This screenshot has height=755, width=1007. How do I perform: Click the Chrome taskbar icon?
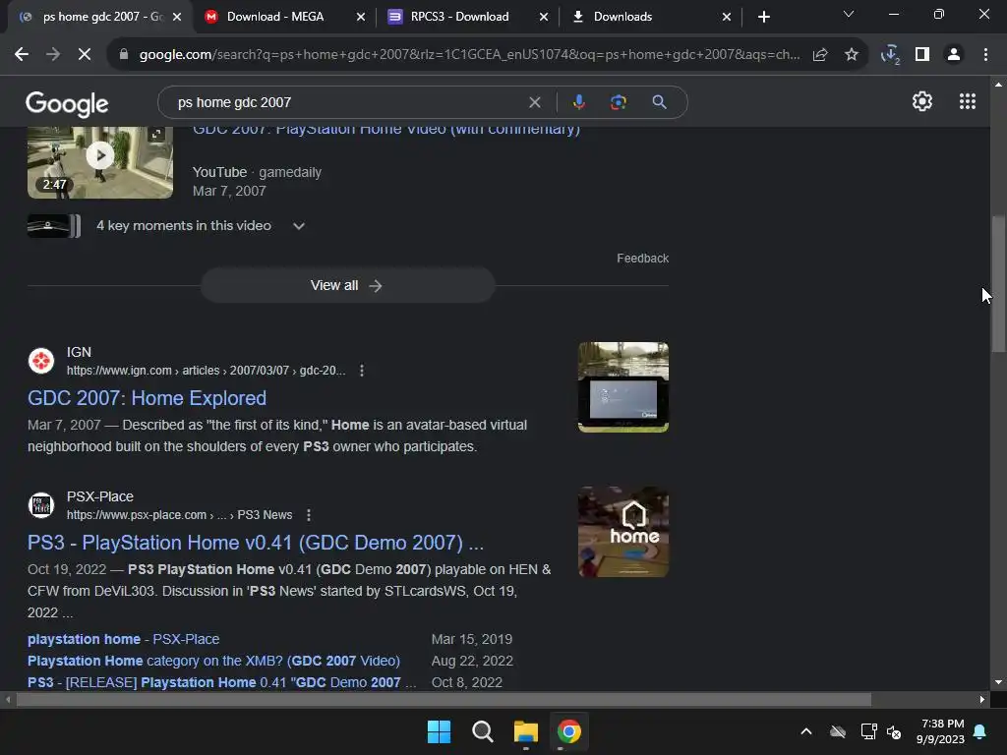click(569, 731)
